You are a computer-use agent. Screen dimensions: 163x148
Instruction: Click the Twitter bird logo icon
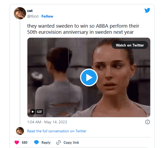pyautogui.click(x=147, y=10)
